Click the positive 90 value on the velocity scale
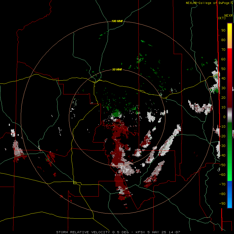The height and width of the screenshot is (234, 234). (223, 30)
